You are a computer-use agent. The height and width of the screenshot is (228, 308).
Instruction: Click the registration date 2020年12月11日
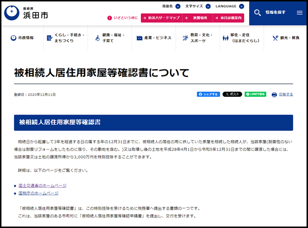(42, 95)
